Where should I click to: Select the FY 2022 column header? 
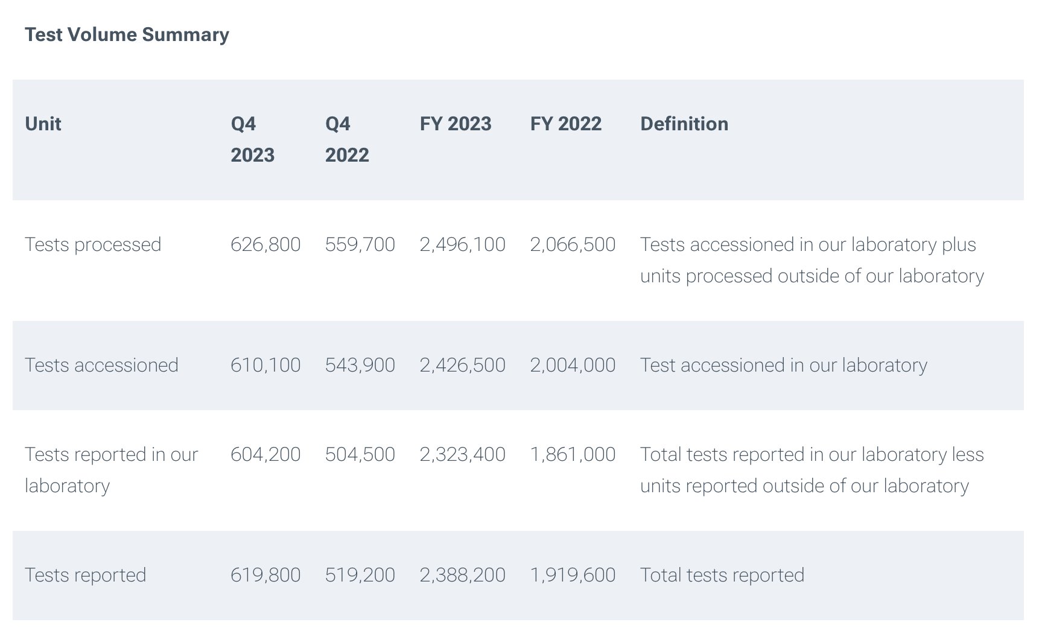point(566,124)
